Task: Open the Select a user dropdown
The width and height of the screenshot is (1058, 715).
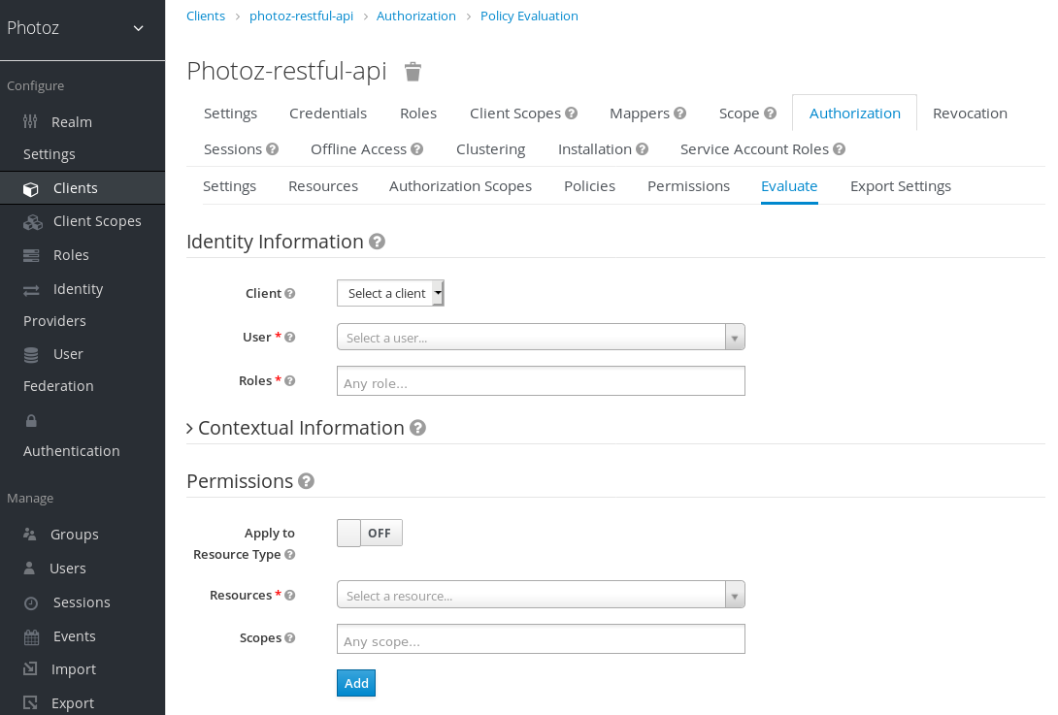Action: click(x=540, y=338)
